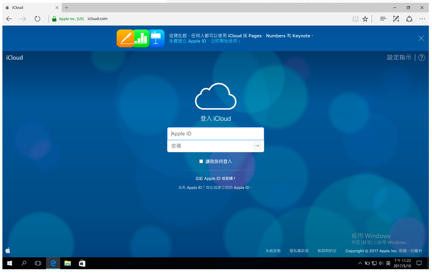
Task: Click the Pages app icon in banner
Action: (x=125, y=38)
